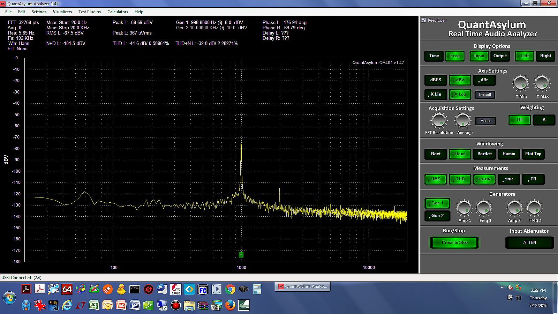Select Hamm window function
The height and width of the screenshot is (314, 558).
pos(509,154)
